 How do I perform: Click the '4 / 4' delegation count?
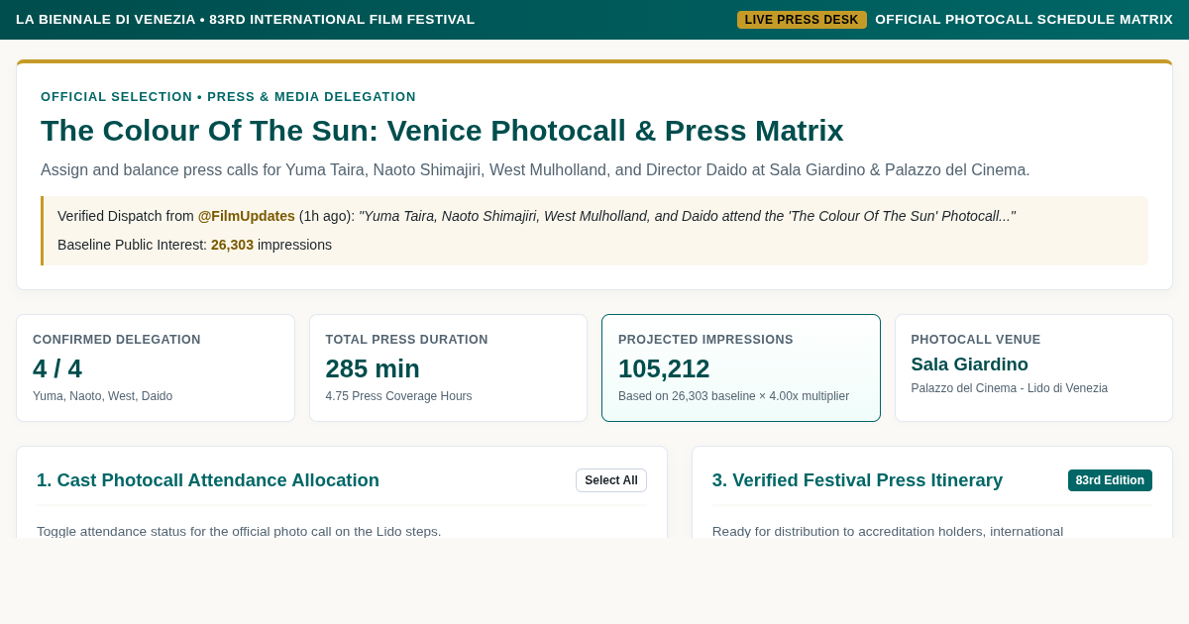(57, 368)
